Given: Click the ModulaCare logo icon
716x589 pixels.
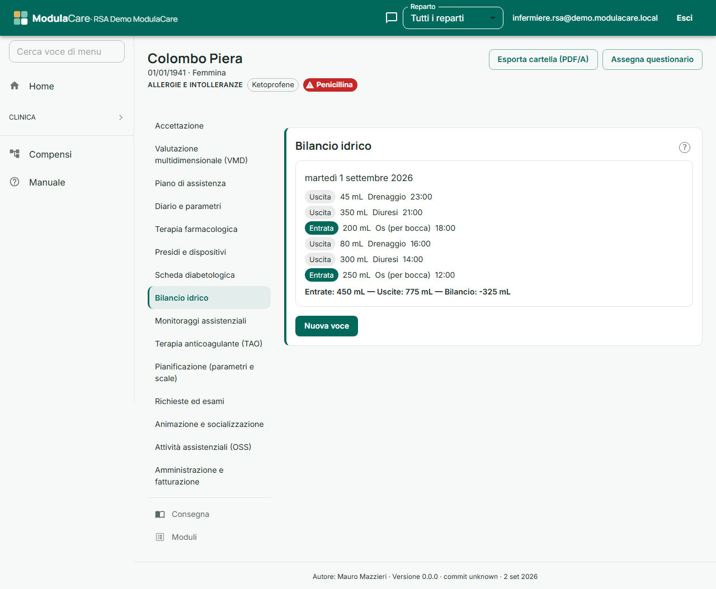Looking at the screenshot, I should coord(21,18).
